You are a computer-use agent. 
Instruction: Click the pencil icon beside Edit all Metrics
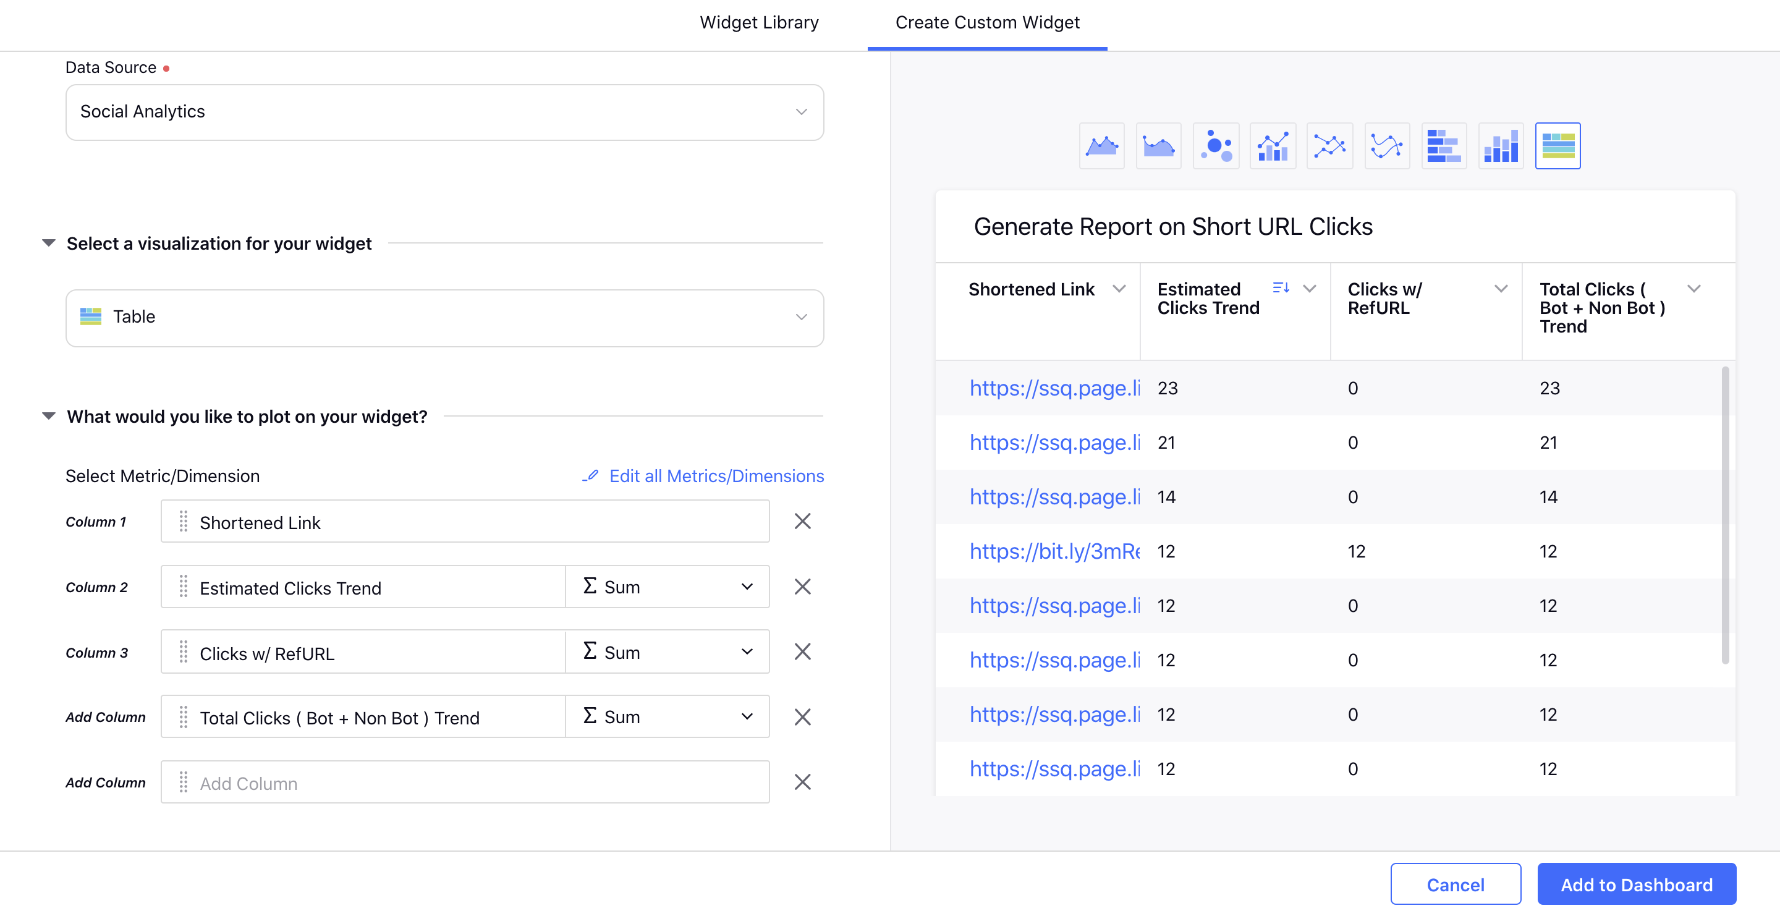click(x=590, y=476)
